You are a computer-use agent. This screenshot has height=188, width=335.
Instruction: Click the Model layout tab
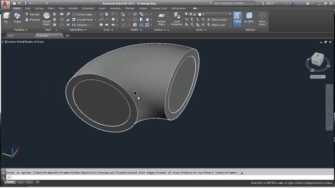(x=10, y=182)
